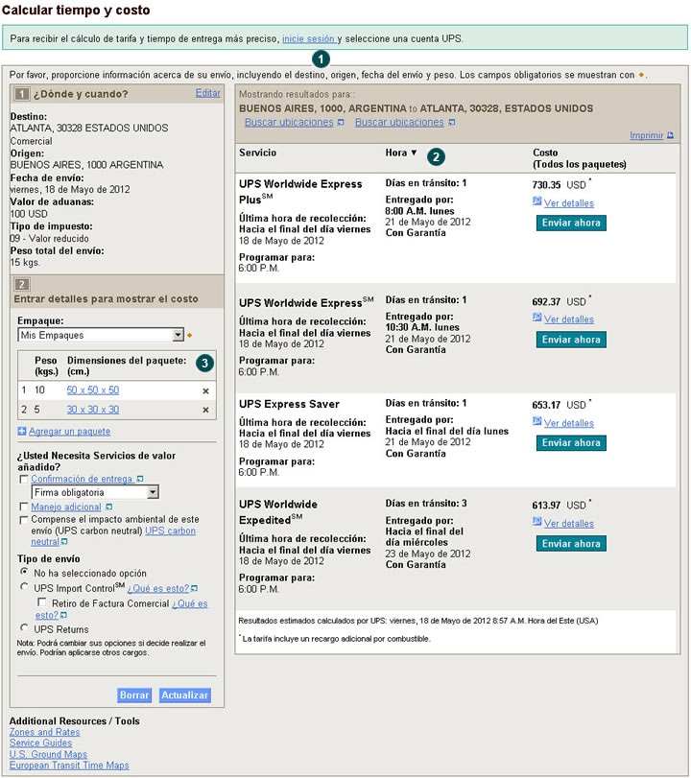
Task: Click numbered marker 3 near package dimensions
Action: [x=203, y=363]
